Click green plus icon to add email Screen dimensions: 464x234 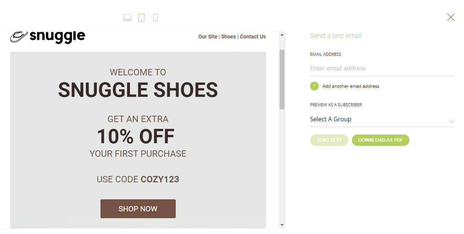pos(314,86)
